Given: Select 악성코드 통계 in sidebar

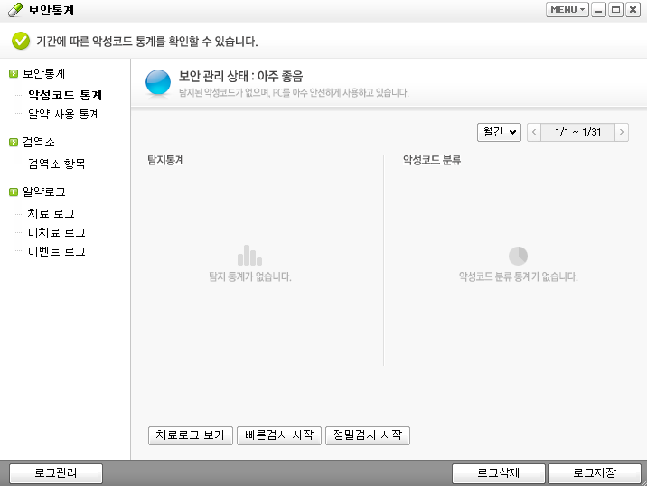Looking at the screenshot, I should [65, 95].
